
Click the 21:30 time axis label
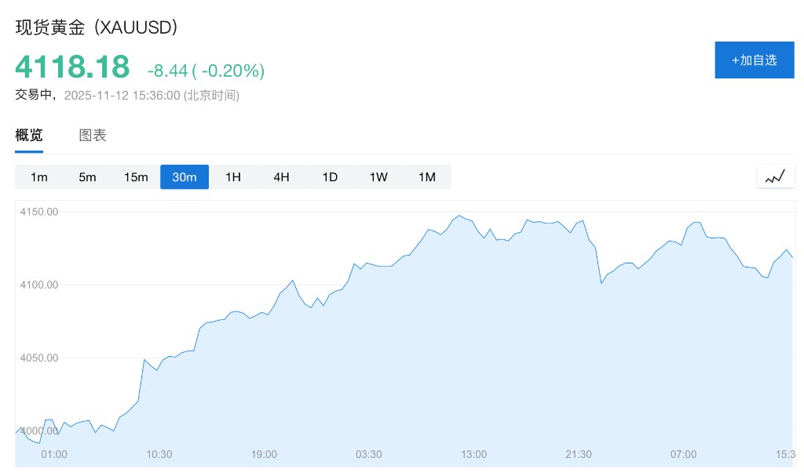click(579, 454)
